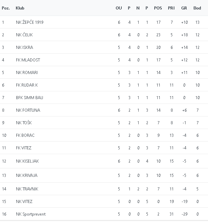Sort by the POS column header

pyautogui.click(x=158, y=8)
